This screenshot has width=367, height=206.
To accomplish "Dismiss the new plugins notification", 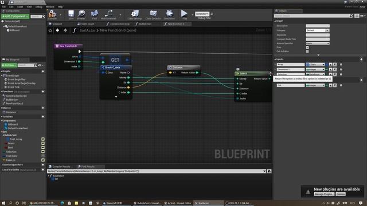I will [341, 195].
